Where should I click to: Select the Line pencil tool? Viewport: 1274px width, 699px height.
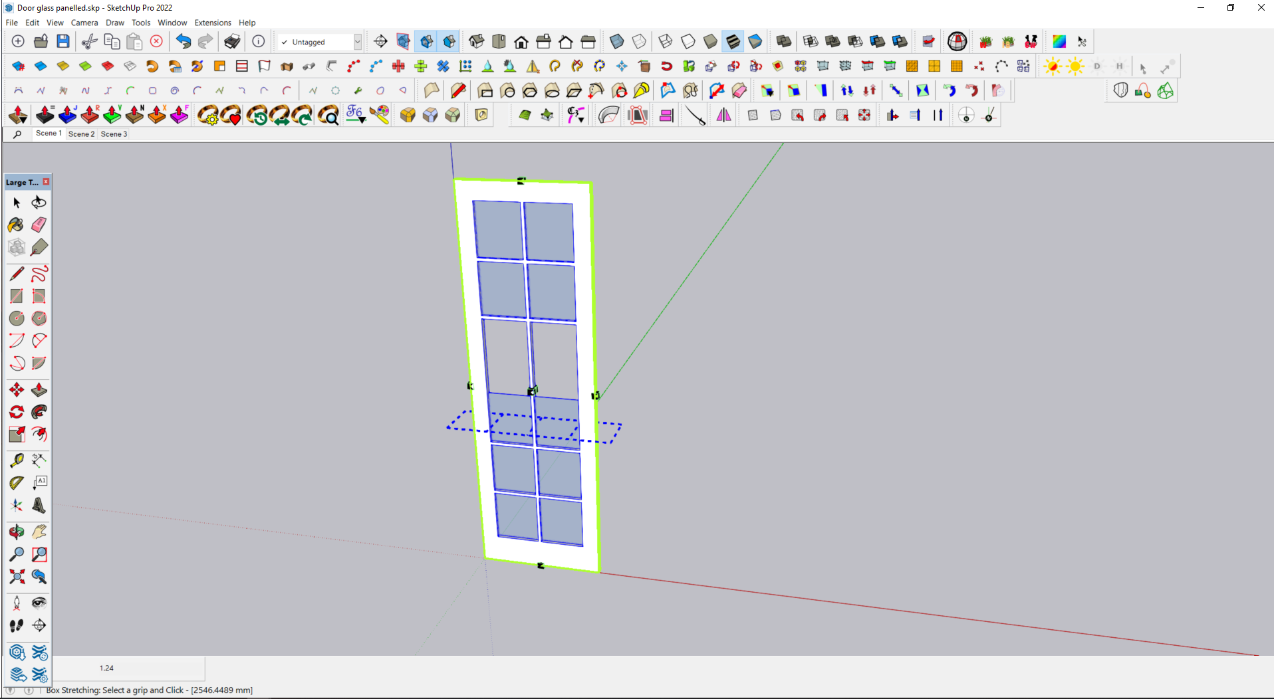click(17, 273)
